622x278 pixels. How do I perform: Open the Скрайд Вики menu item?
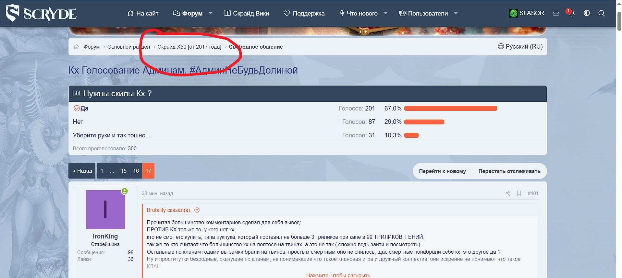(247, 13)
